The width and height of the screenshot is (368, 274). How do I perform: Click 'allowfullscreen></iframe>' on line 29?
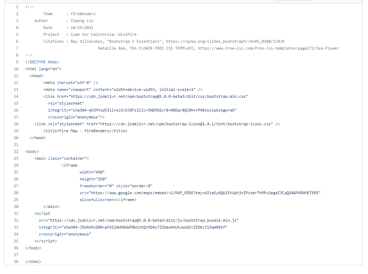click(x=108, y=200)
